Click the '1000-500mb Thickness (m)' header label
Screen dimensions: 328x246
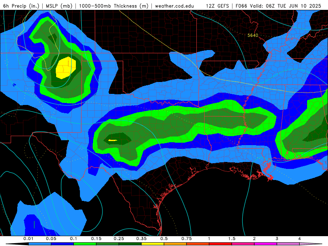coord(114,6)
